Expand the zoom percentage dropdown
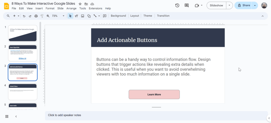 pos(64,16)
